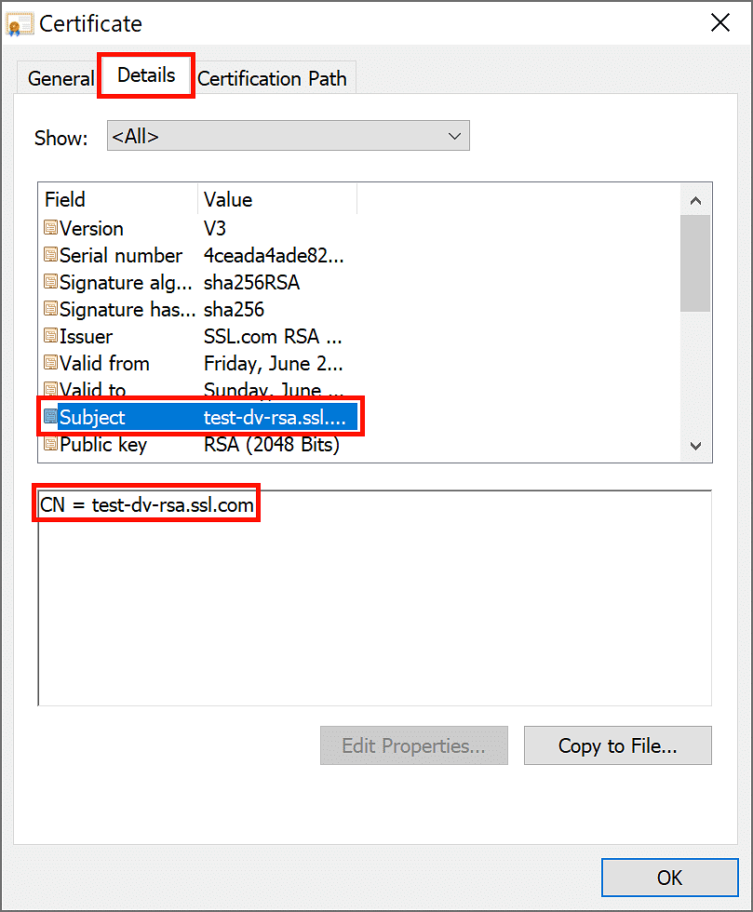Click the Subject field icon
The width and height of the screenshot is (753, 912).
point(49,417)
